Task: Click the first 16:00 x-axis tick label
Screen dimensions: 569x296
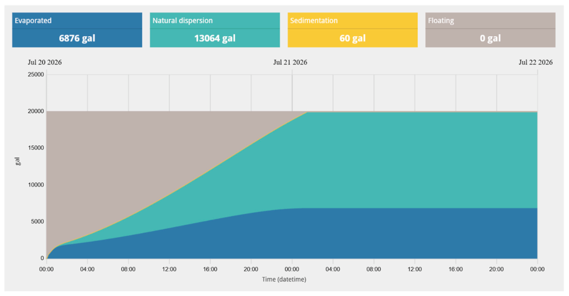Action: [210, 269]
